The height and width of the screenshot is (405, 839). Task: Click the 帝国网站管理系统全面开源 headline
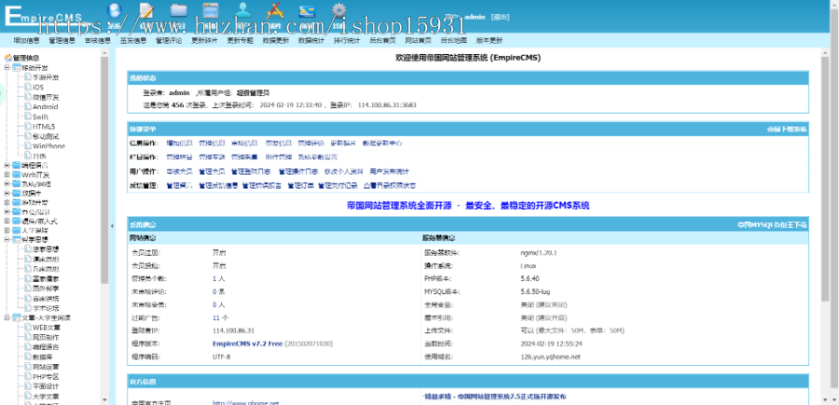pos(468,205)
